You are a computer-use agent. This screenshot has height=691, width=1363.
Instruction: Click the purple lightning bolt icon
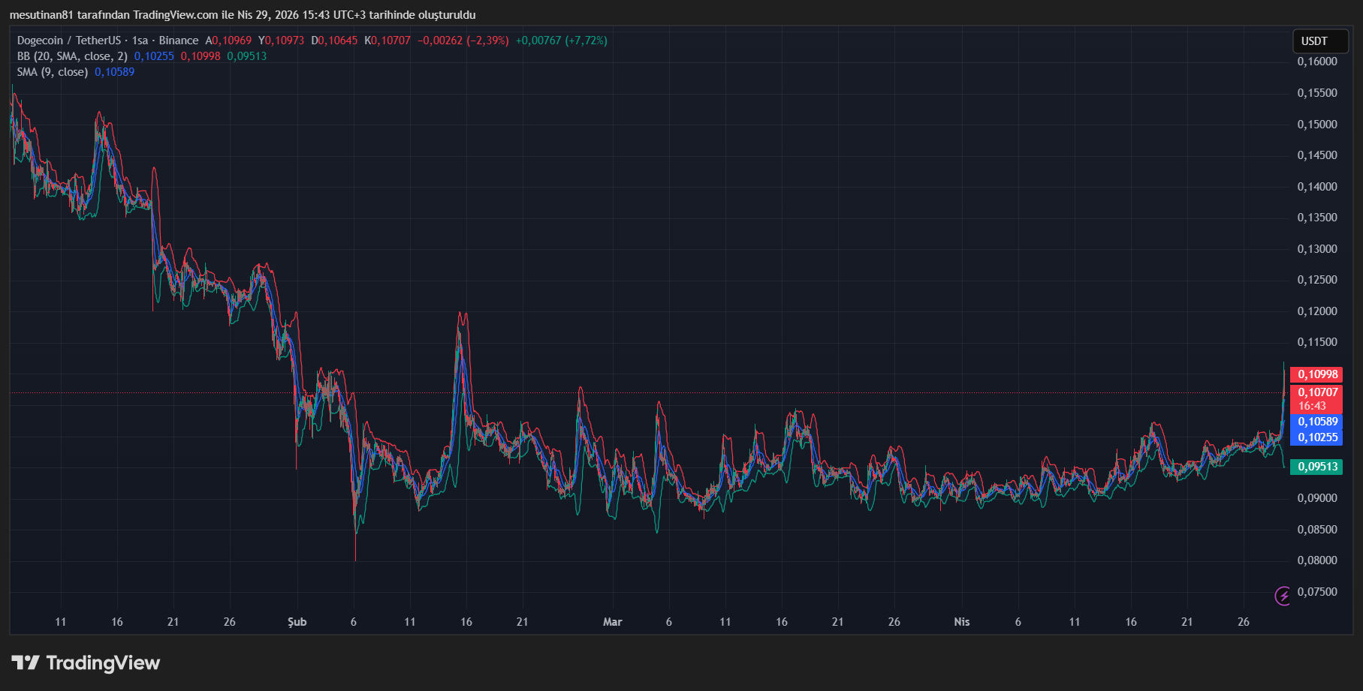point(1283,596)
